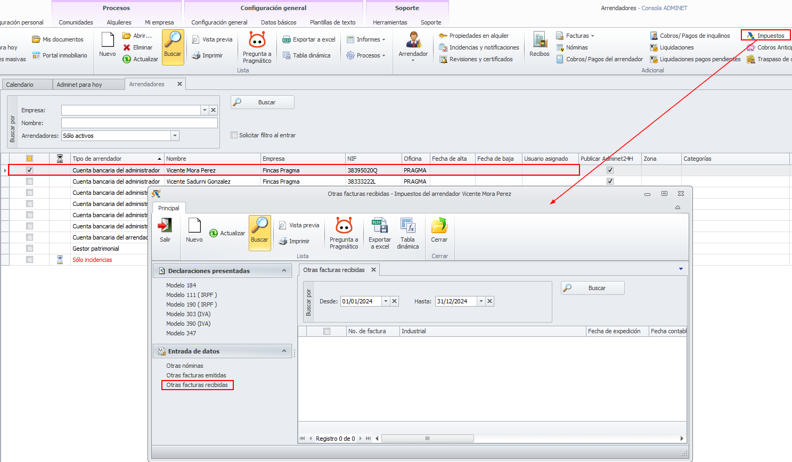Clear the Desde date field
The image size is (792, 462).
pos(395,301)
